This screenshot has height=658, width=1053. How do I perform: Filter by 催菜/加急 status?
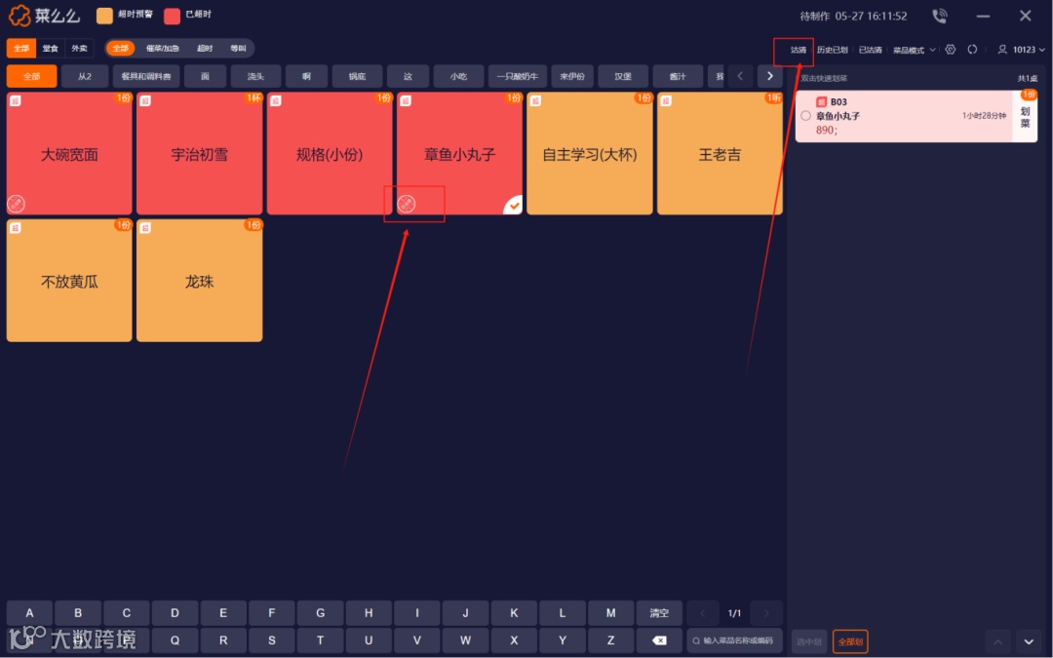point(163,49)
